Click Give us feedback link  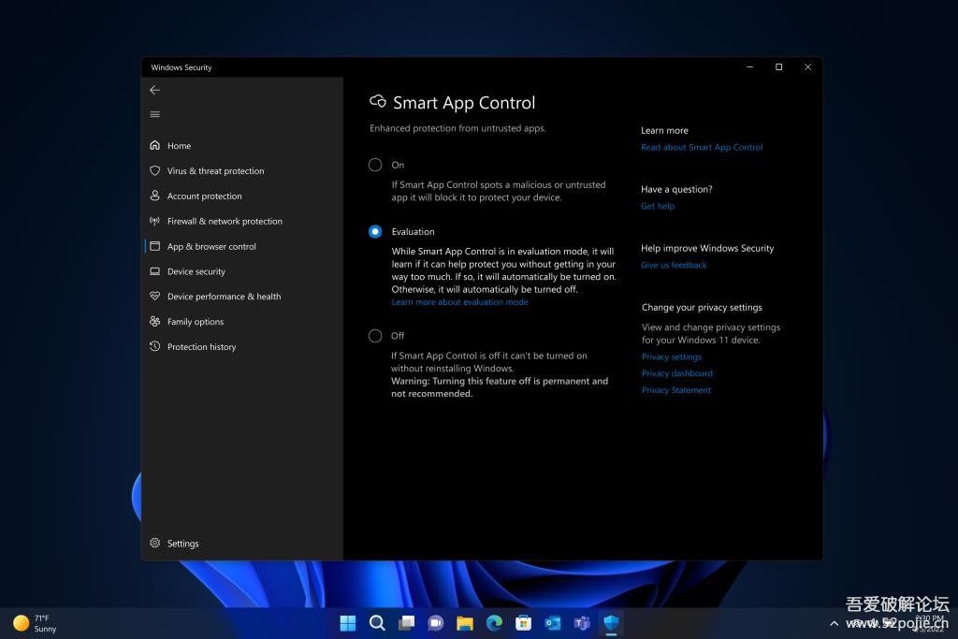coord(674,265)
